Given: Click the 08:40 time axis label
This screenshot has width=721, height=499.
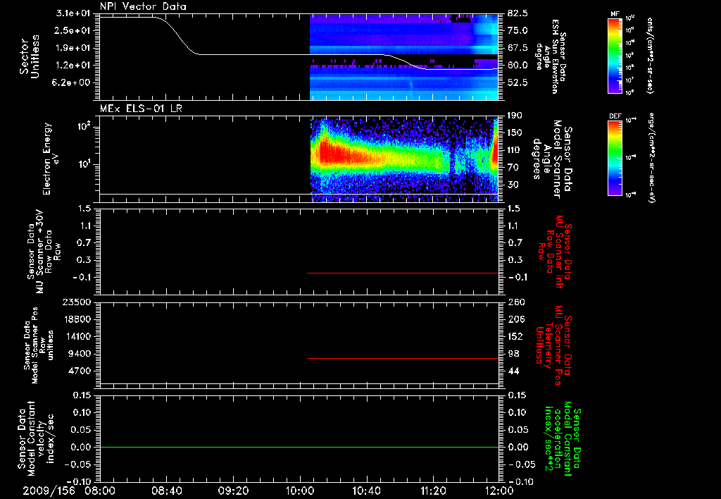Looking at the screenshot, I should pos(166,491).
